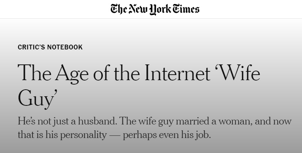
Task: Click 'personality' in the summary text
Action: point(83,135)
